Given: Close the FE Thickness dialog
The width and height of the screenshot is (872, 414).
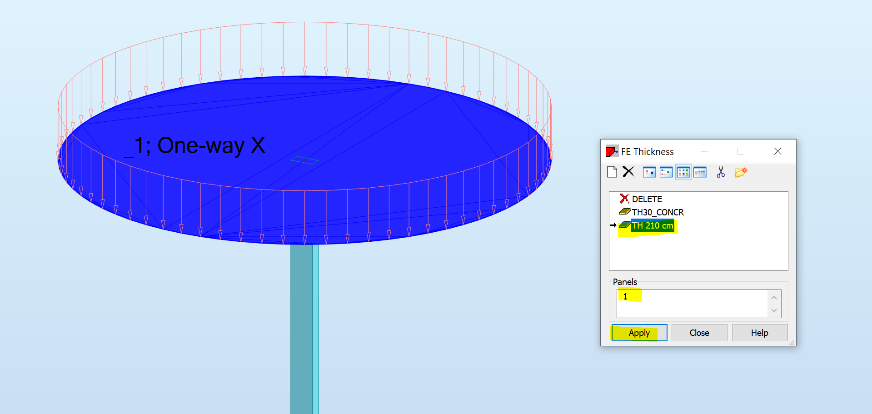Looking at the screenshot, I should click(777, 151).
